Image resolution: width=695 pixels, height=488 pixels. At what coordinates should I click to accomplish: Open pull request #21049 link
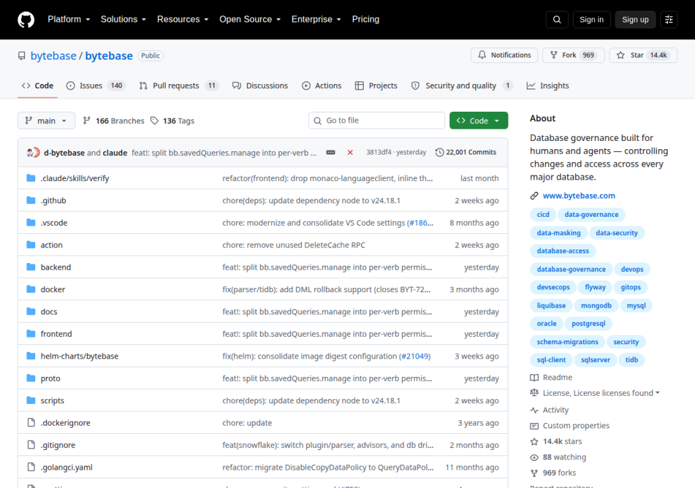415,356
